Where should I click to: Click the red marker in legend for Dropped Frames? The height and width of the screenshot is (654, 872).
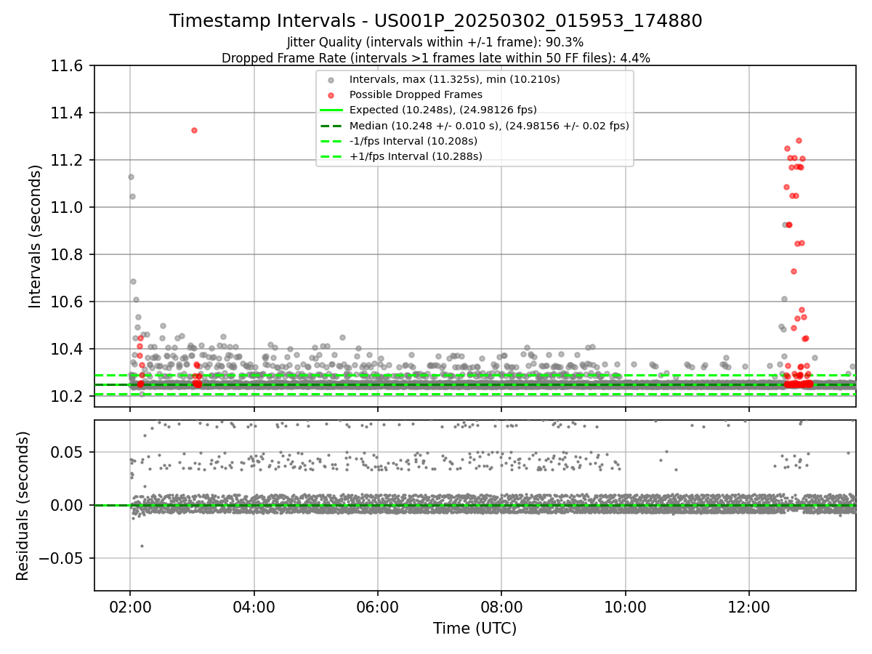(331, 95)
